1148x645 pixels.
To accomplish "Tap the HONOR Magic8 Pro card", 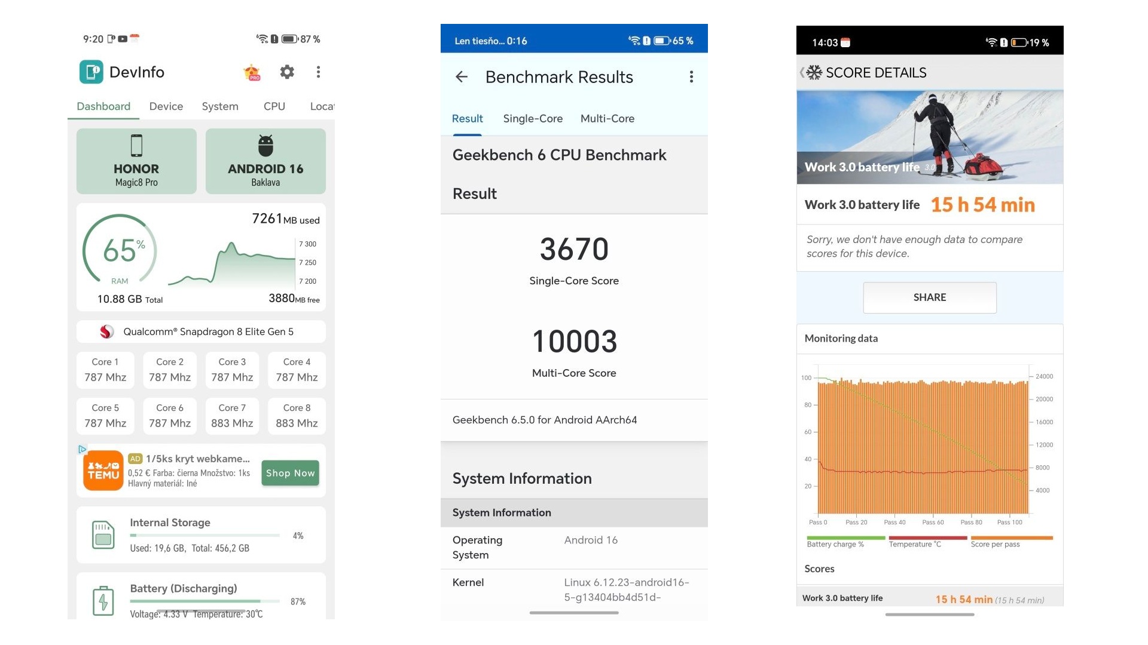I will click(136, 161).
